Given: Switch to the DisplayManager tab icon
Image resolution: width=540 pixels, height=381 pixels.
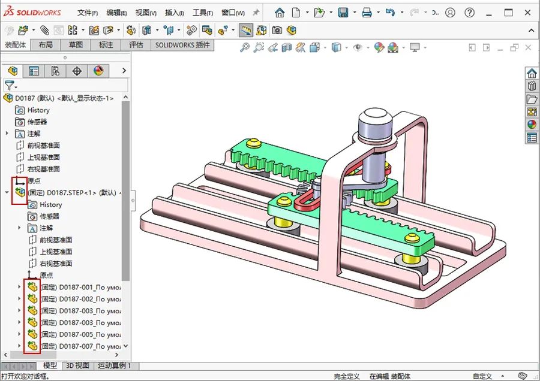Looking at the screenshot, I should 98,71.
